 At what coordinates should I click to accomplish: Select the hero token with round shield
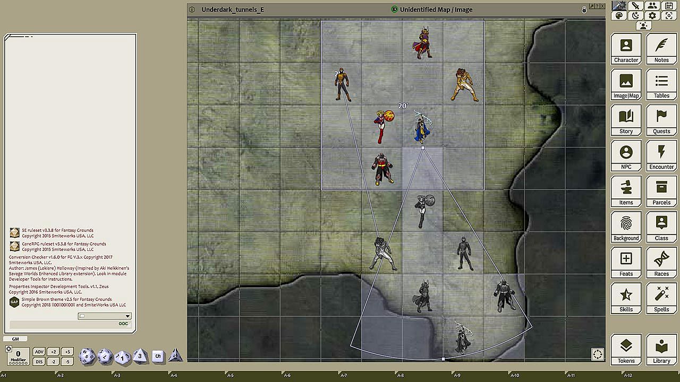[x=384, y=126]
